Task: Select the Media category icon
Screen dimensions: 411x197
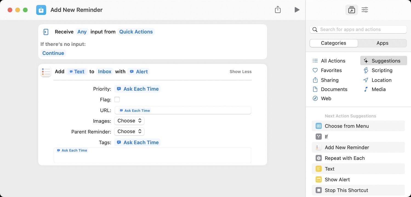Action: (366, 89)
